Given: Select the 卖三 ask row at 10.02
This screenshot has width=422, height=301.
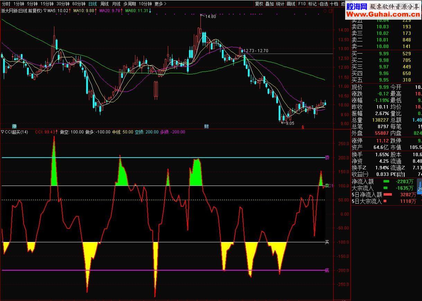Looking at the screenshot, I should tap(386, 33).
